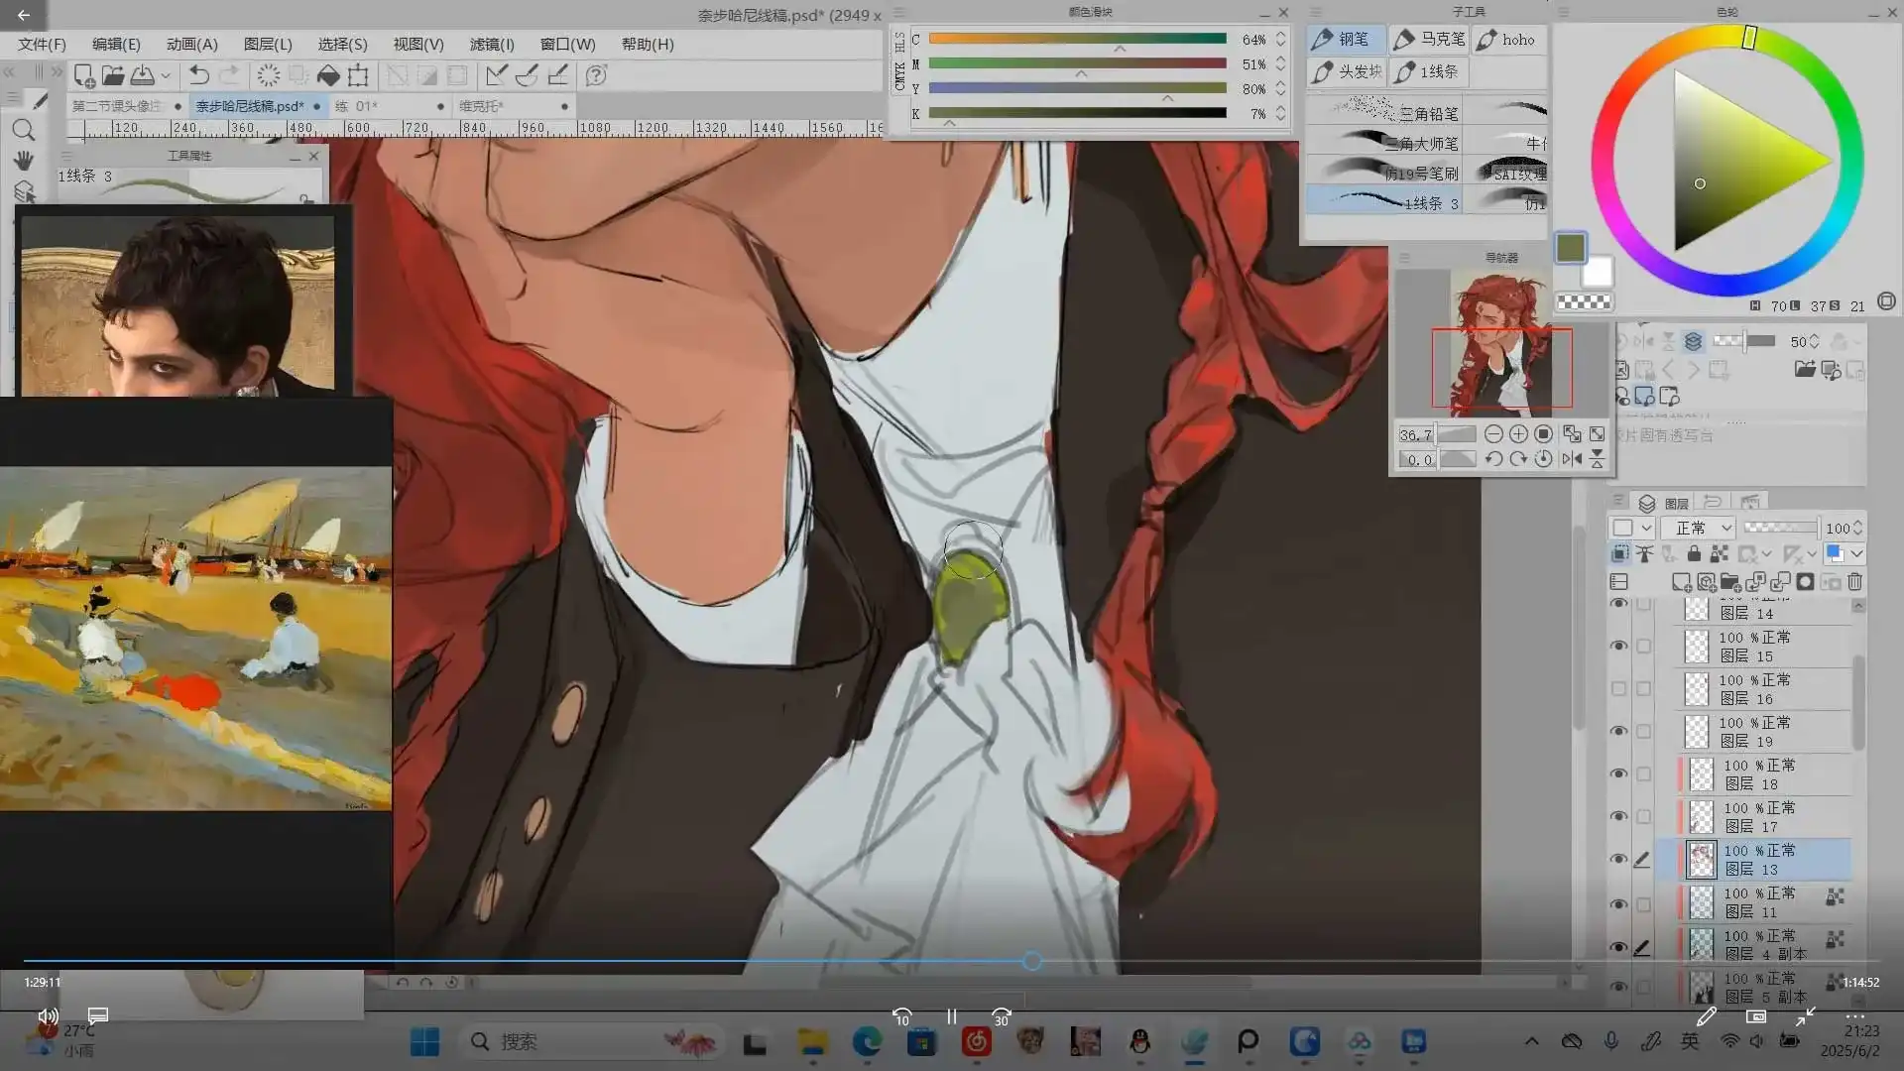Click zoom in button in Navigator
The image size is (1904, 1071).
1518,434
